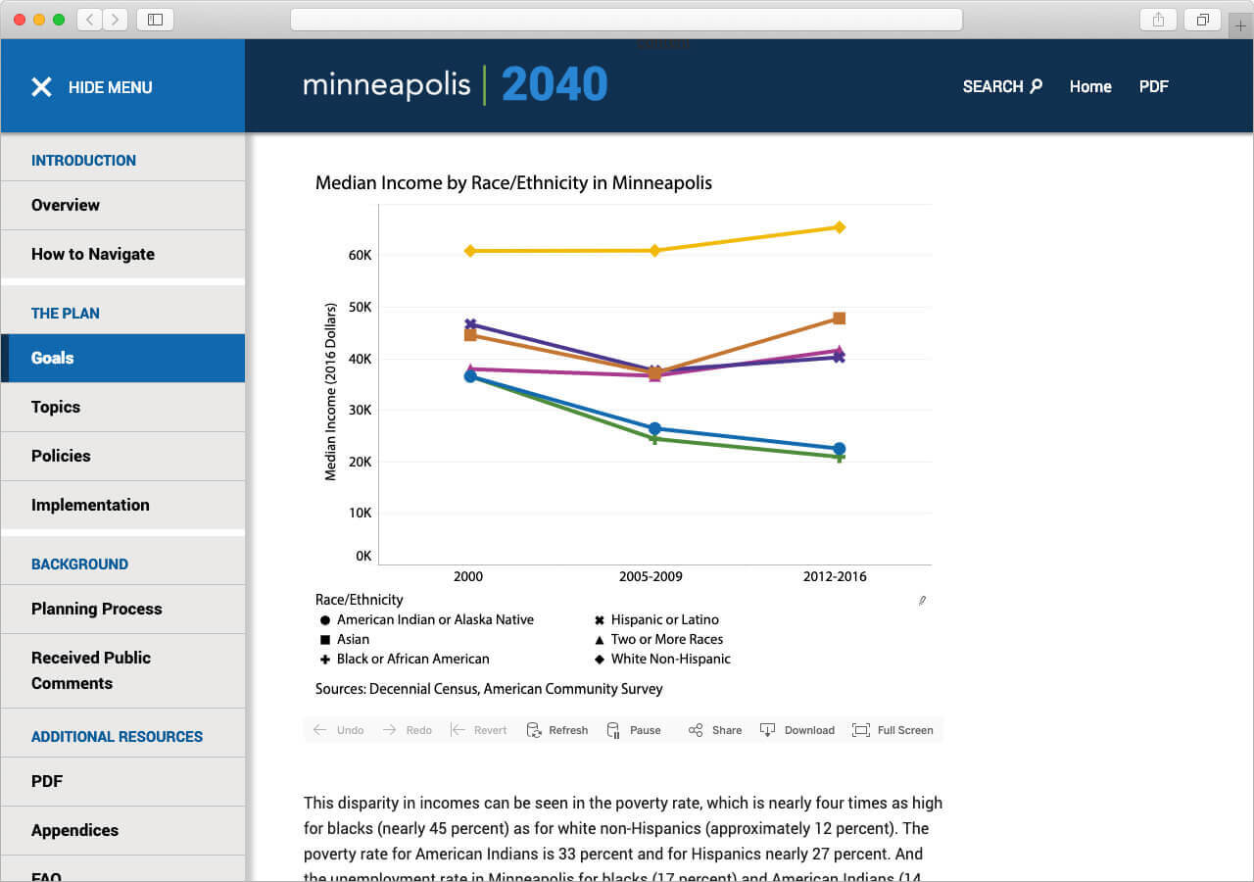
Task: Select the Asian legend item
Action: tap(344, 639)
